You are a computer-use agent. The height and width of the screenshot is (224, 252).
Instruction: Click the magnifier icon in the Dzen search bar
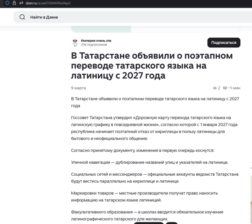pos(22,17)
